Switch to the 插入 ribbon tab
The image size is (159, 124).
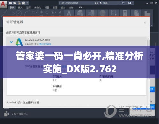pyautogui.click(x=20, y=8)
